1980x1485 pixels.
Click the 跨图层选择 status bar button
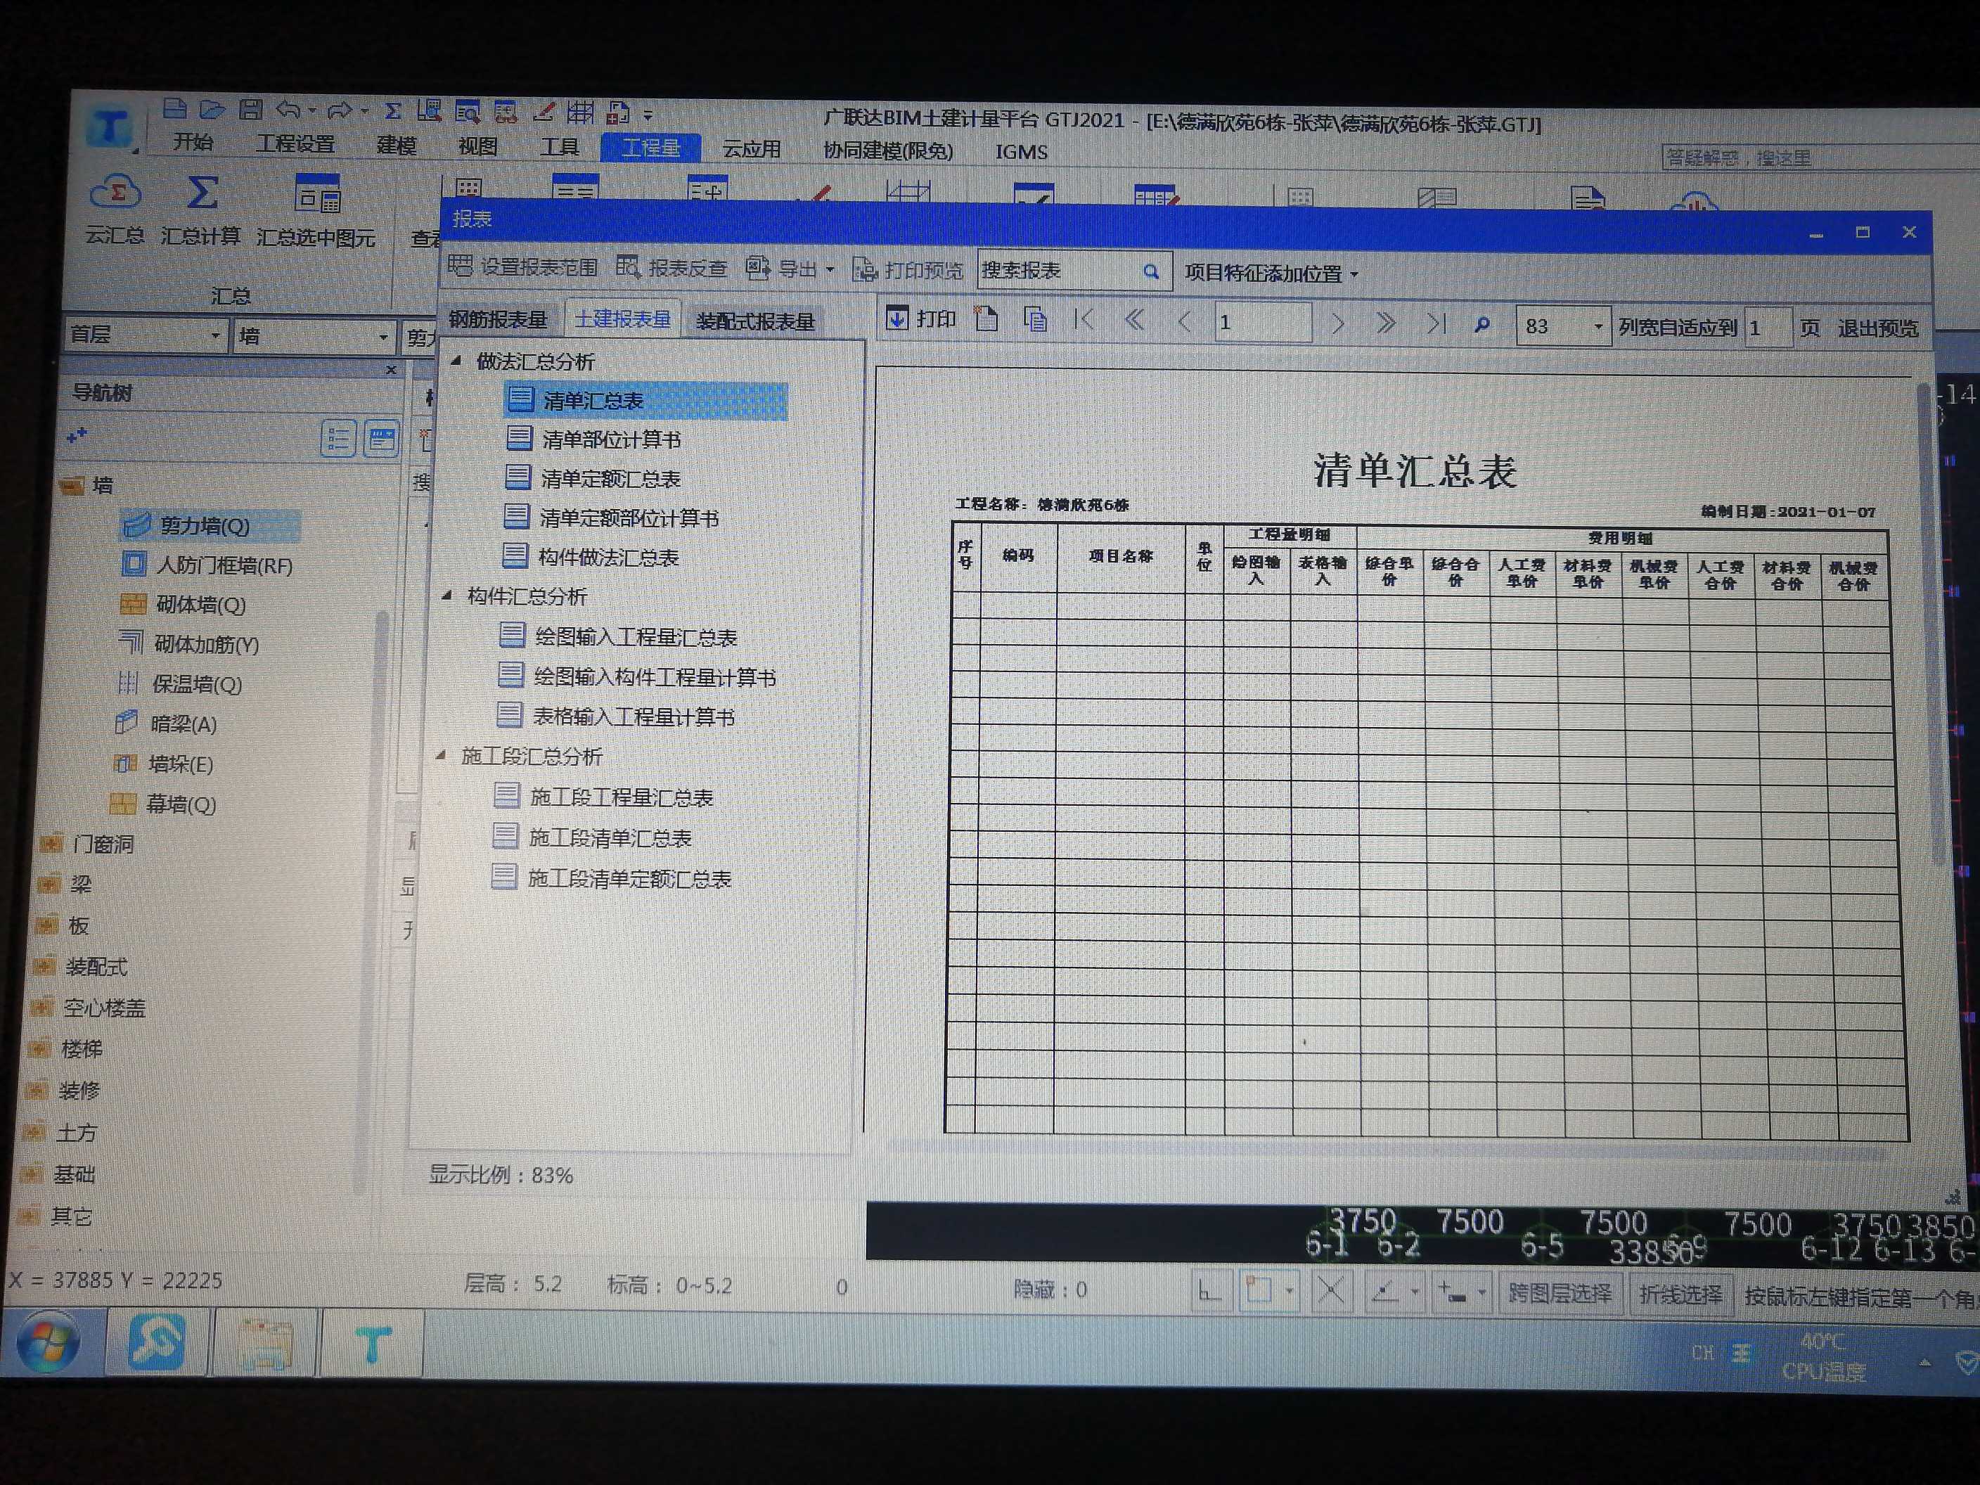click(x=1560, y=1292)
